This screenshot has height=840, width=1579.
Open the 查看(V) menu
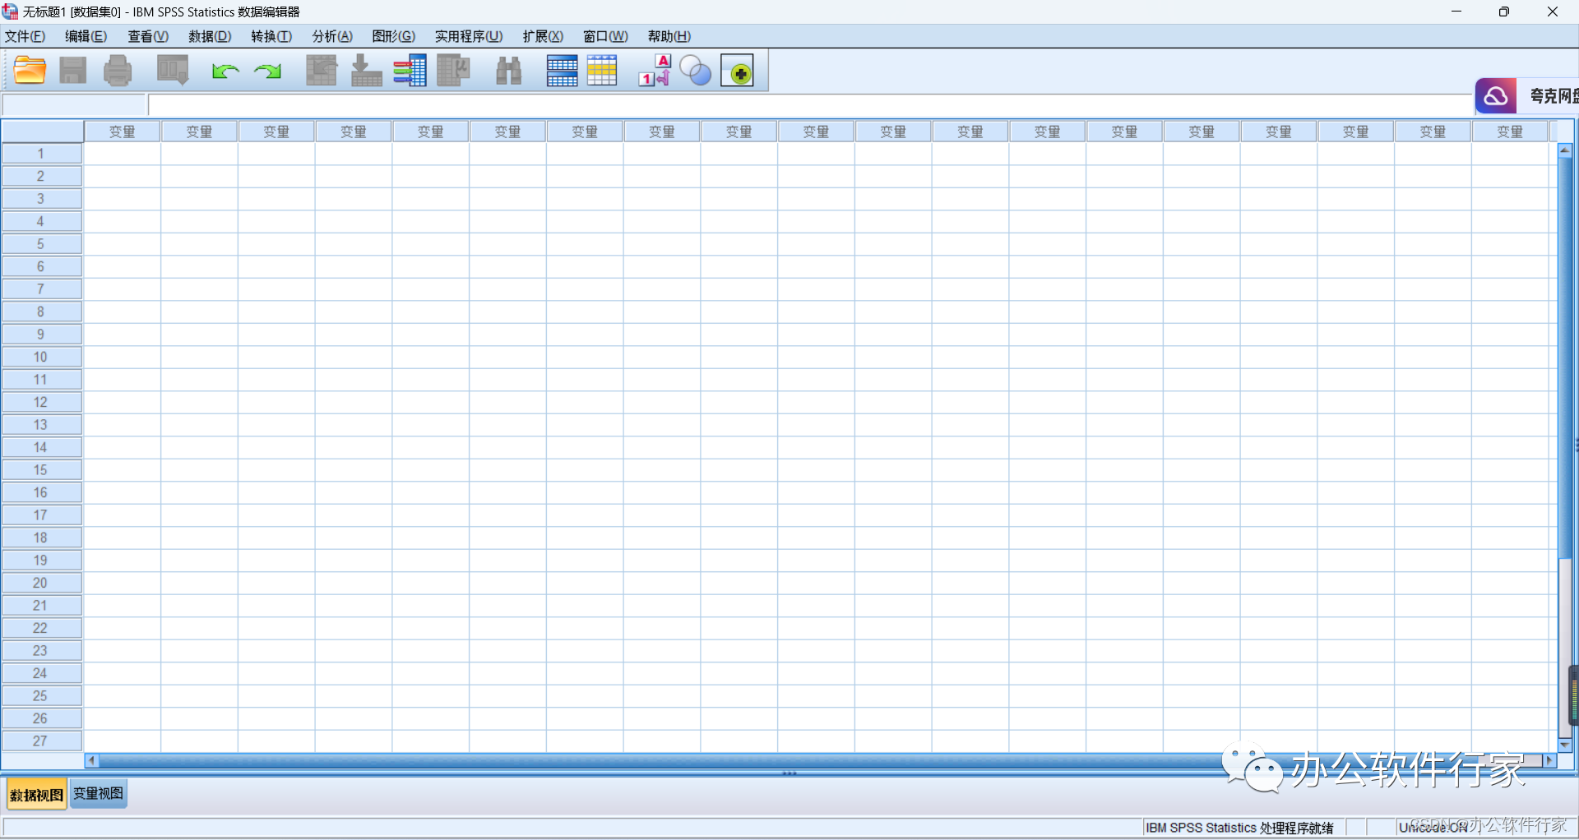click(x=148, y=36)
